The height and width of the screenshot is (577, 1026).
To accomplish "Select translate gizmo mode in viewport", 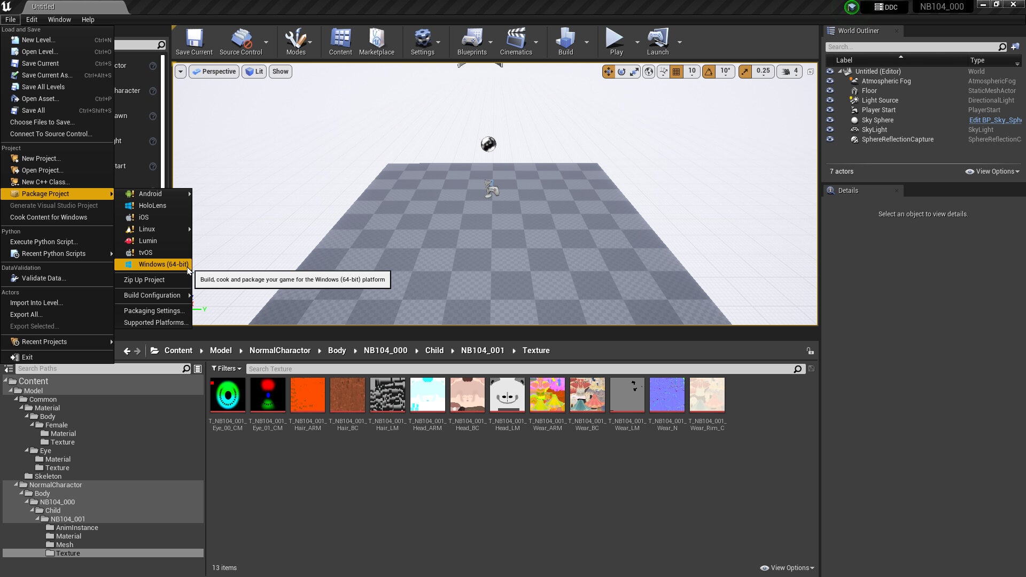I will (x=609, y=72).
